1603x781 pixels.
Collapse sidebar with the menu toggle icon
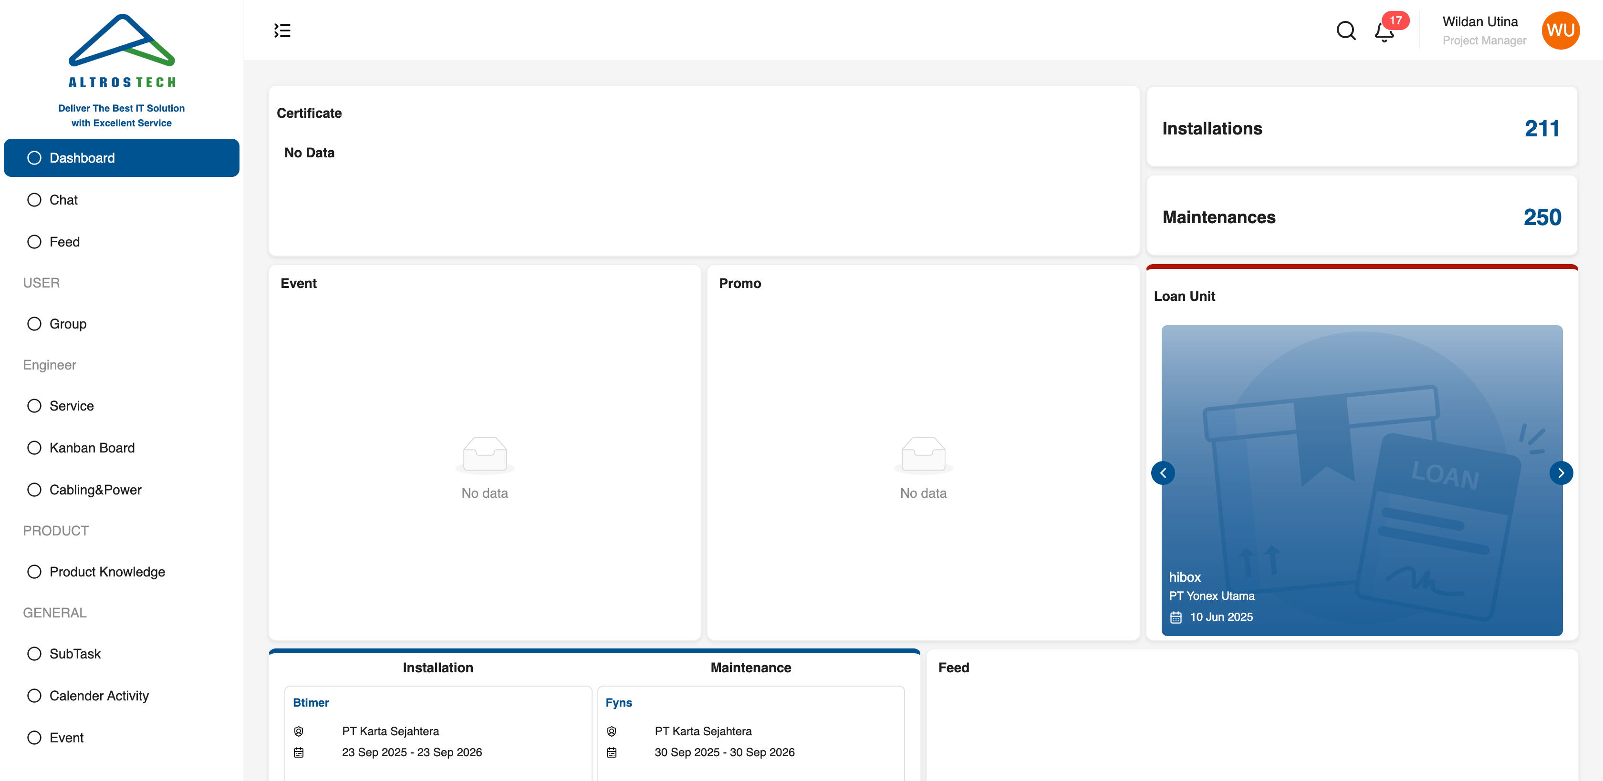pos(282,31)
